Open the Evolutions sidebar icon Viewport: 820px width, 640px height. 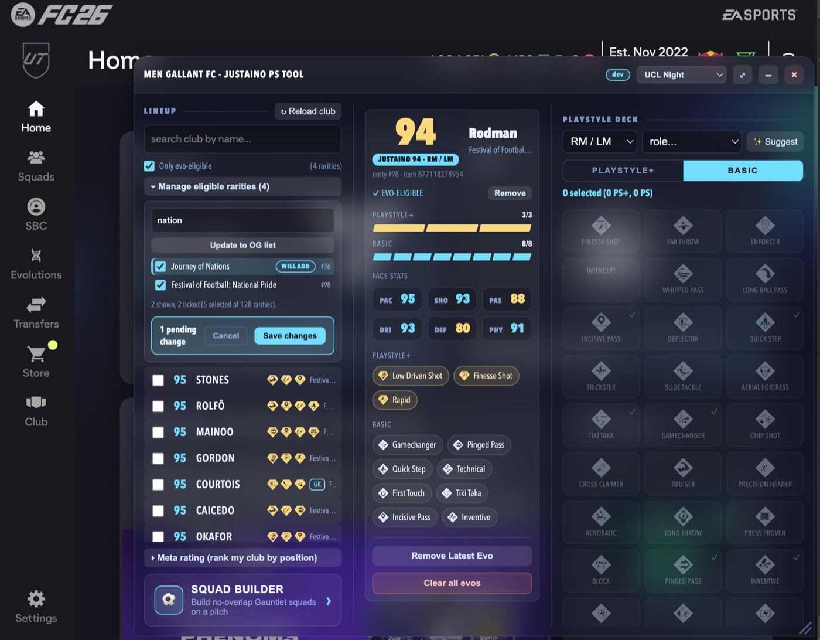coord(36,255)
